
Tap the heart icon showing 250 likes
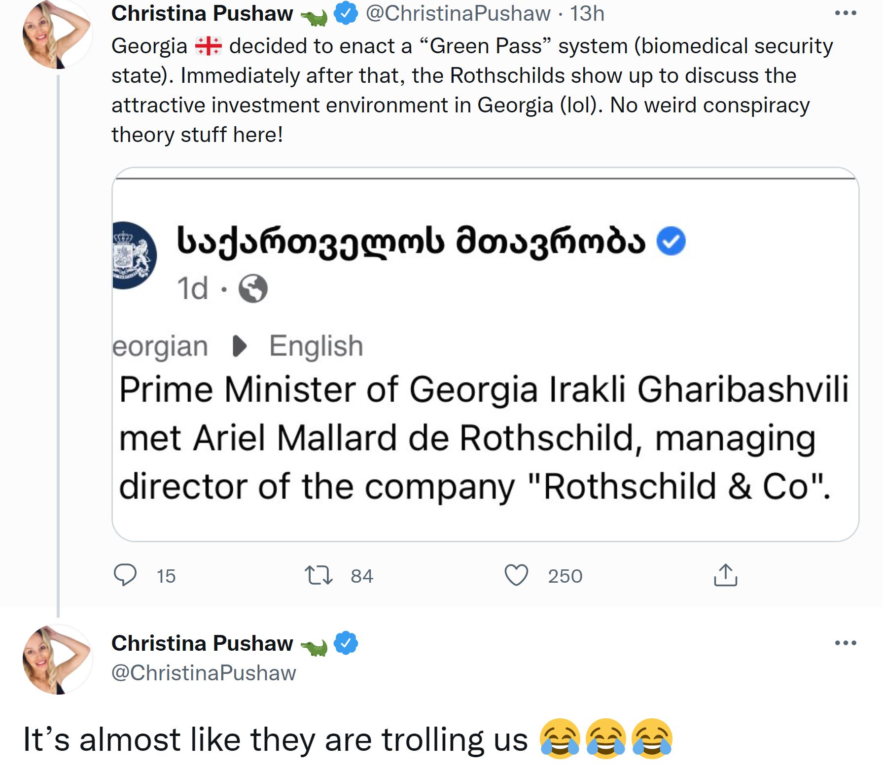517,575
